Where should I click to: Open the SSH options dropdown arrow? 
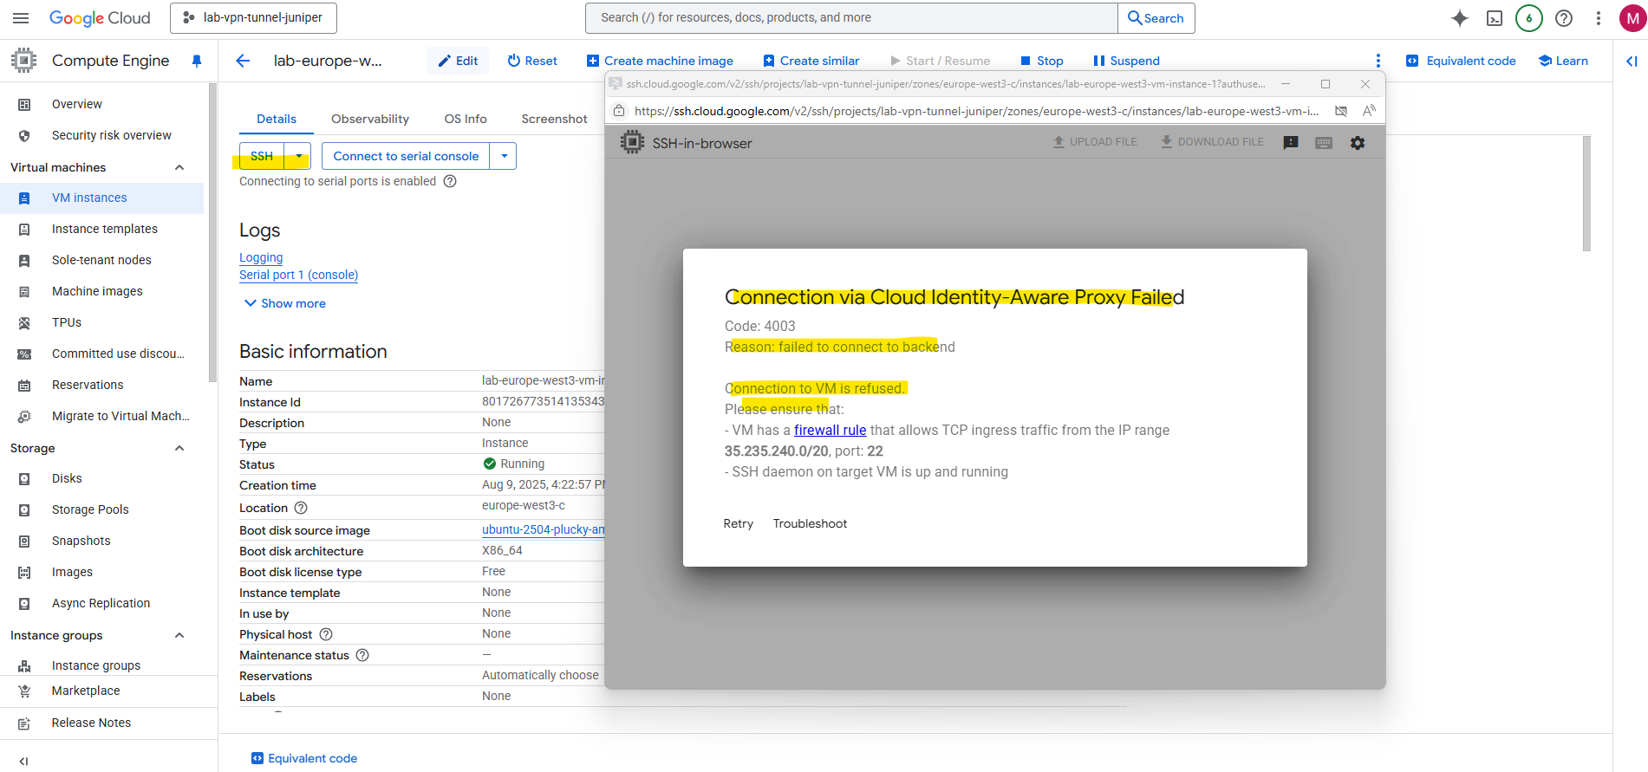pyautogui.click(x=298, y=156)
